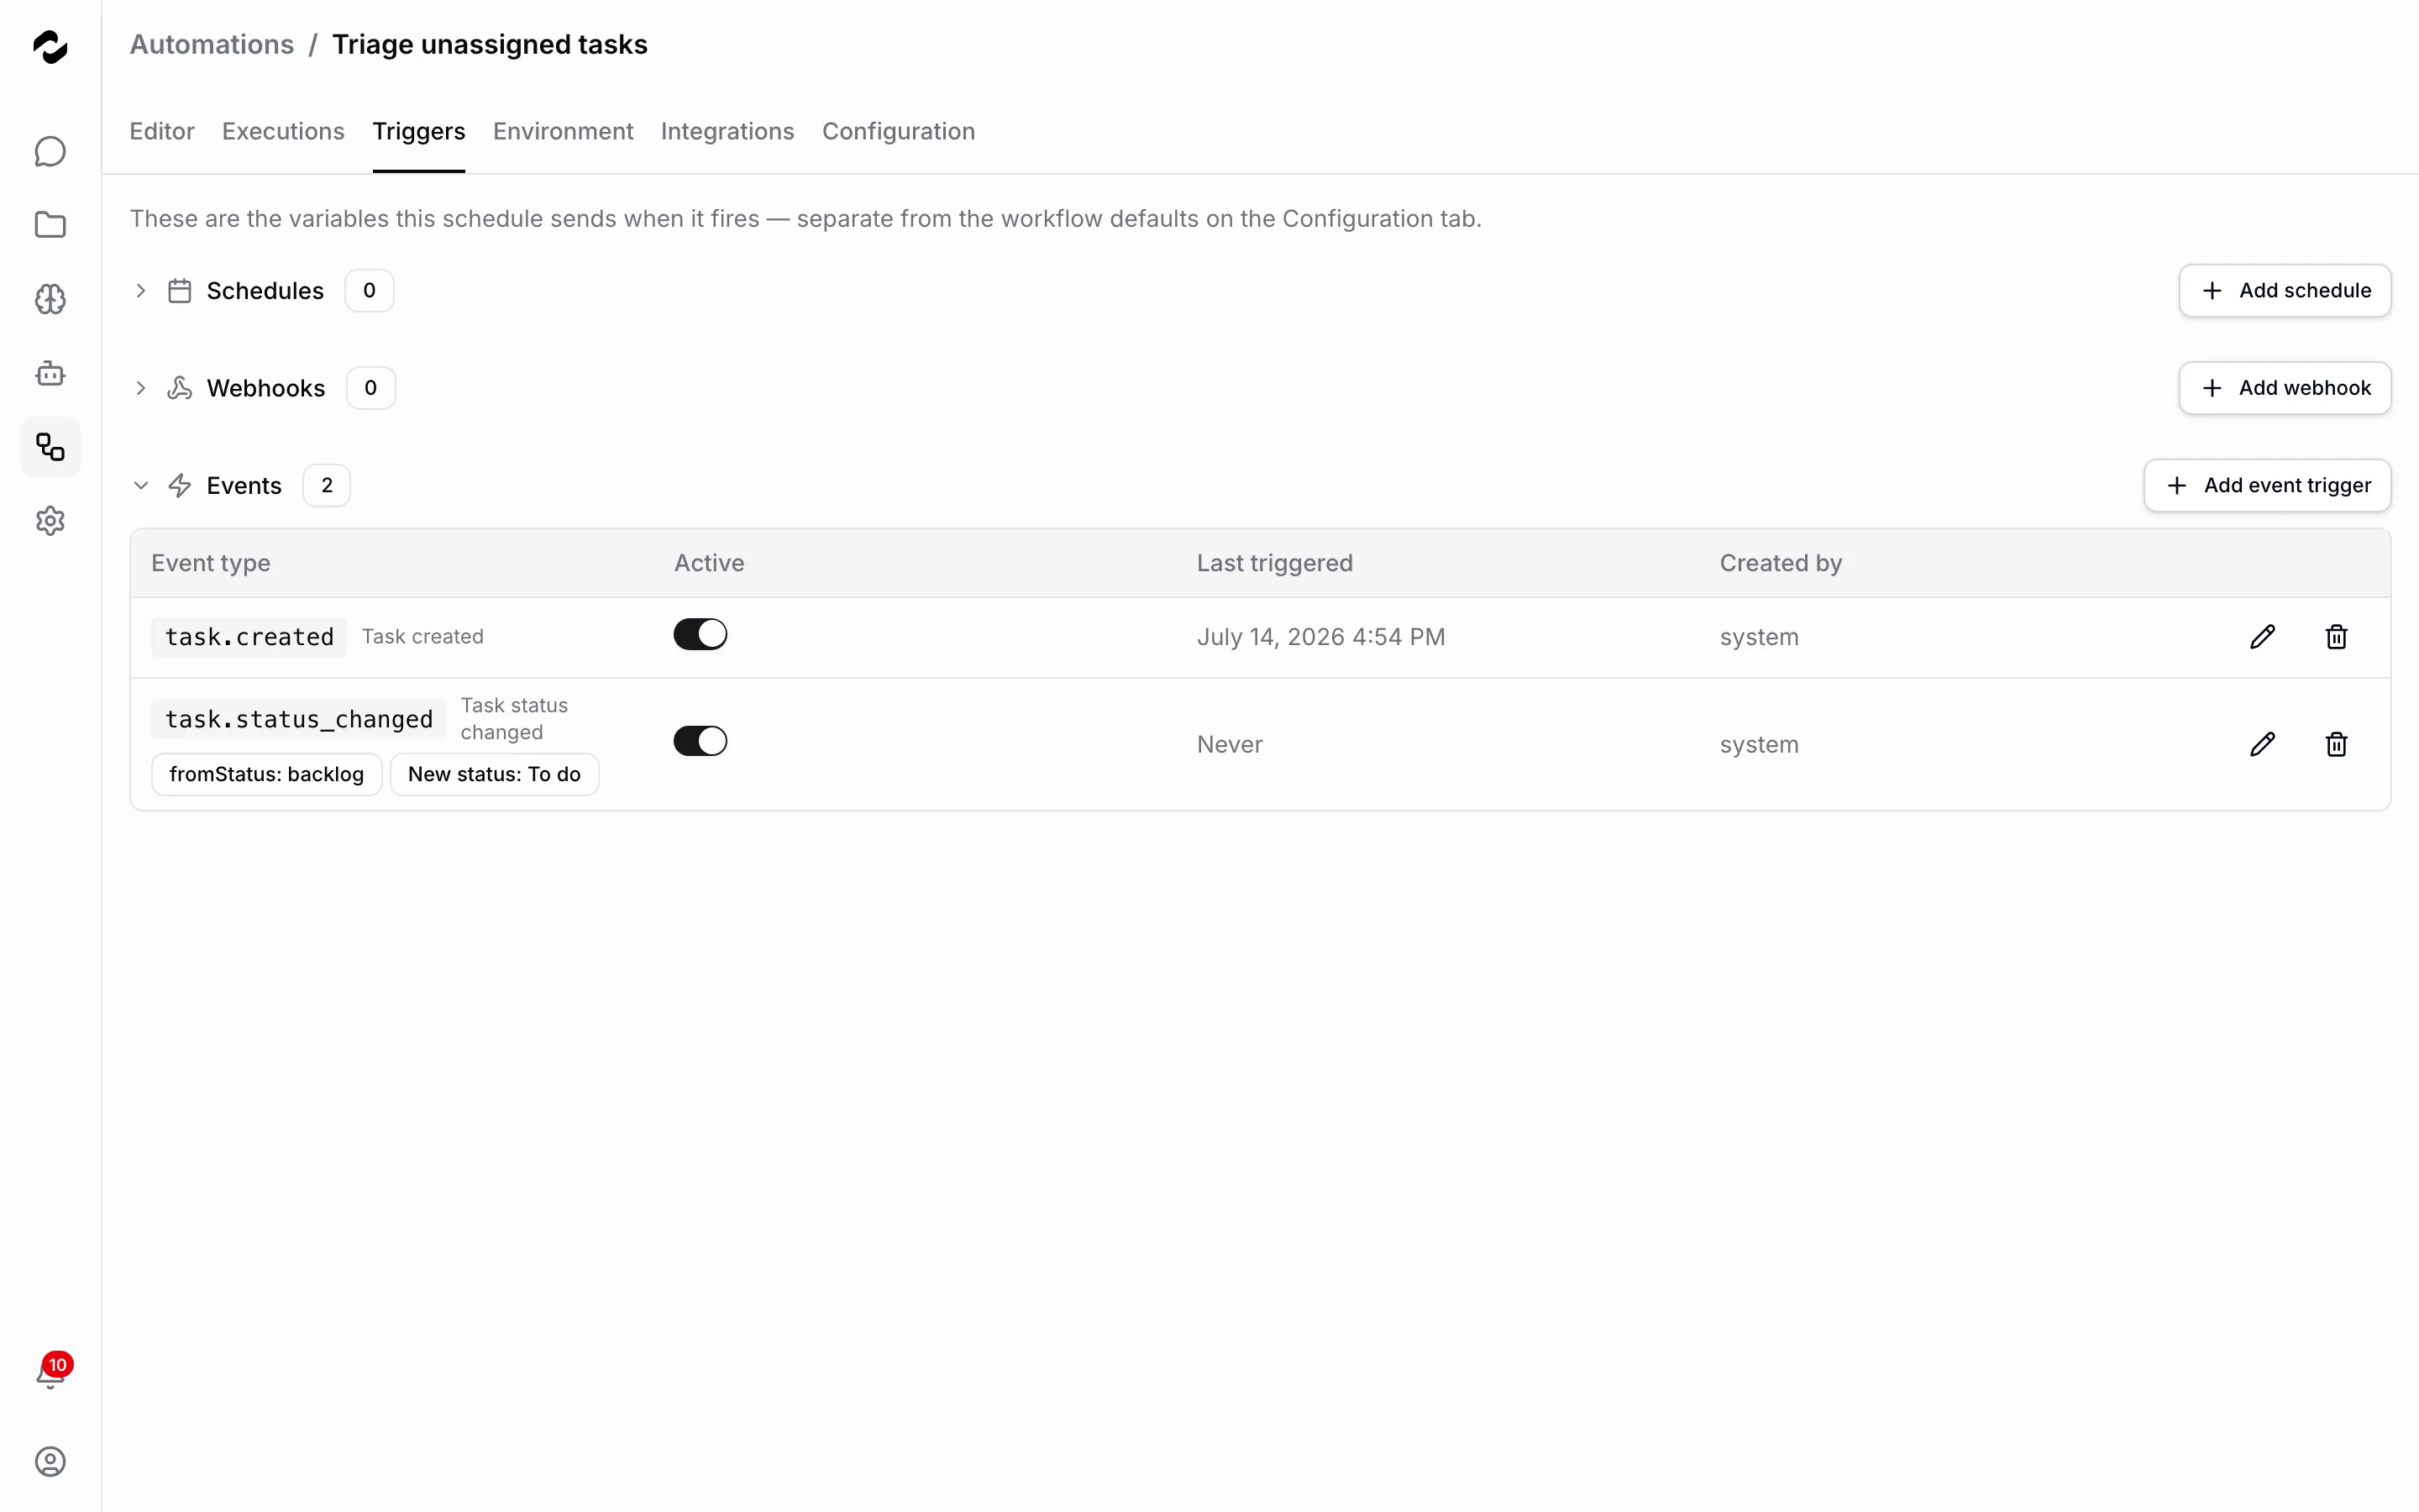The width and height of the screenshot is (2419, 1512).
Task: Click the Schedules count badge 0
Action: point(370,291)
